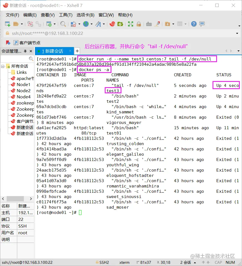Click the blue Help question mark icon

coord(194,24)
